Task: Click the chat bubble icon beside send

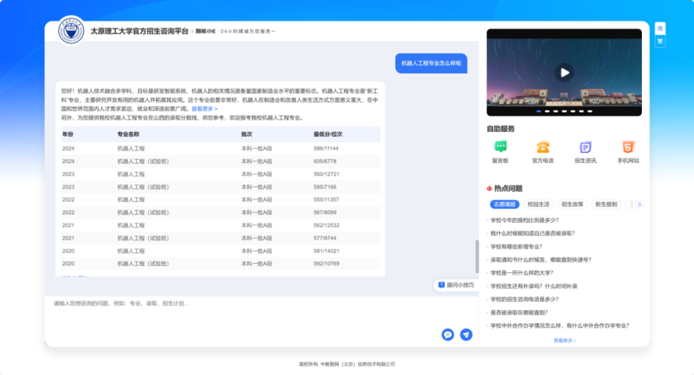Action: [448, 334]
